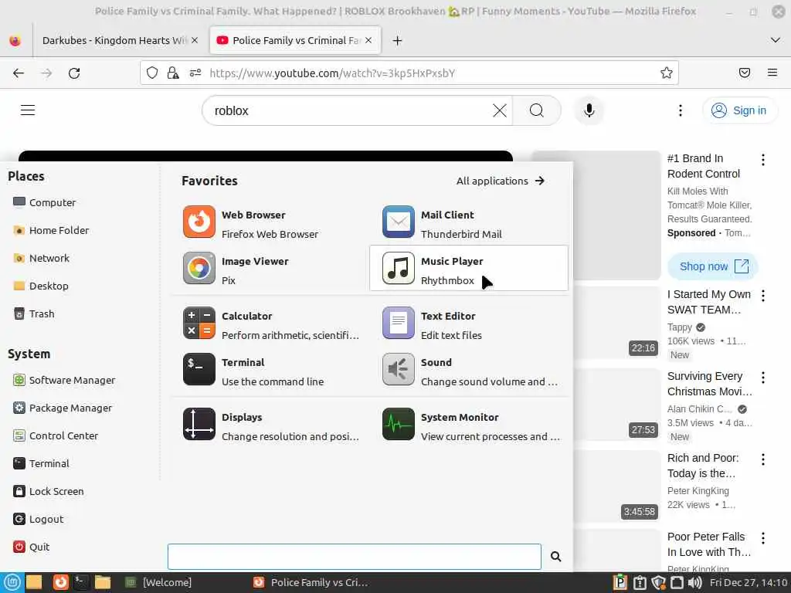The image size is (791, 593).
Task: Launch Terminal from Favorites
Action: tap(270, 370)
